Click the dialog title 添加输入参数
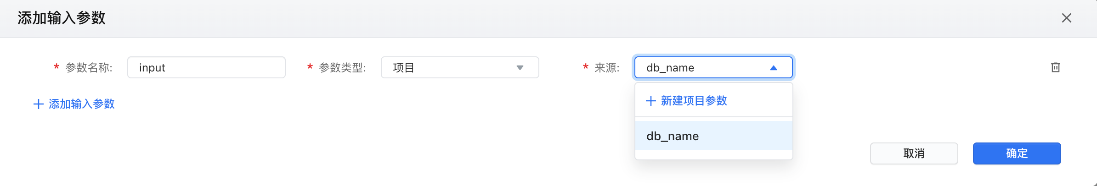This screenshot has width=1097, height=186. point(62,18)
